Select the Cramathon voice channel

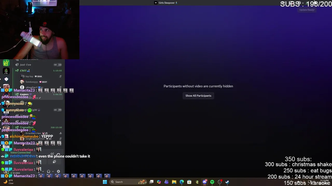(39, 127)
